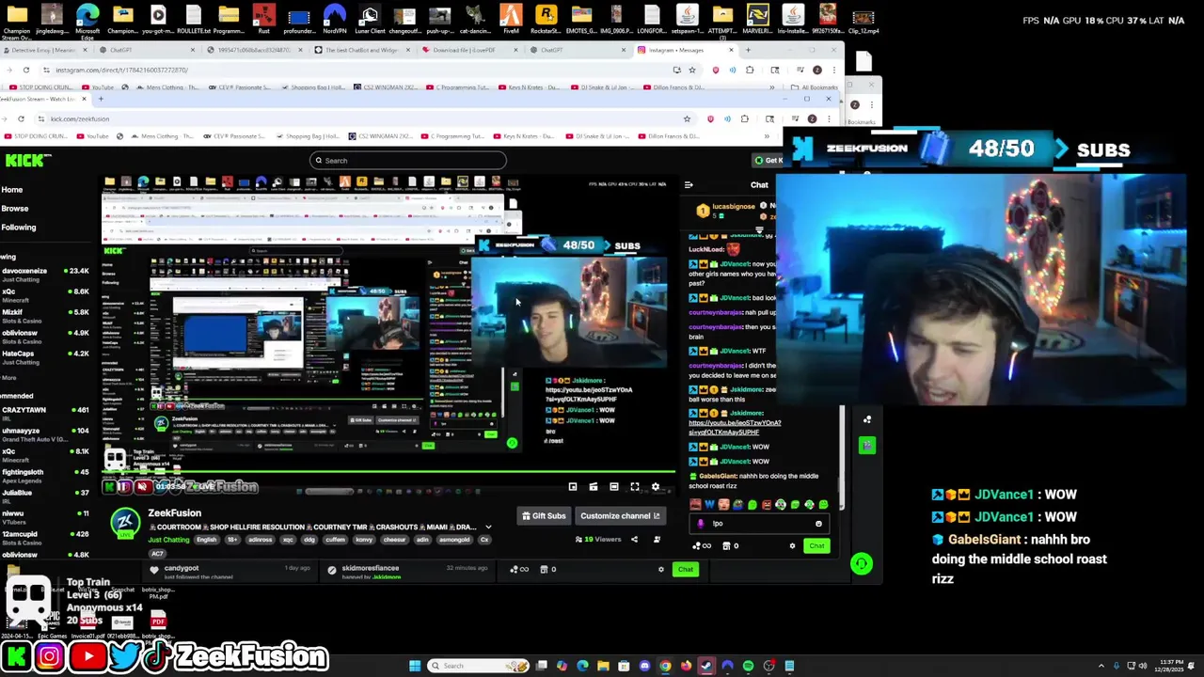Open NordVPN desktop shortcut

click(334, 19)
